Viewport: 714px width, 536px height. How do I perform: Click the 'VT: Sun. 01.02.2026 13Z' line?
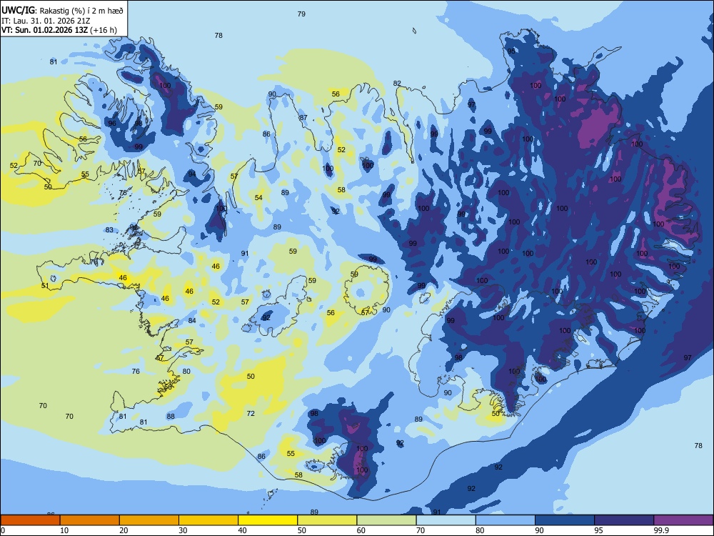[x=44, y=30]
